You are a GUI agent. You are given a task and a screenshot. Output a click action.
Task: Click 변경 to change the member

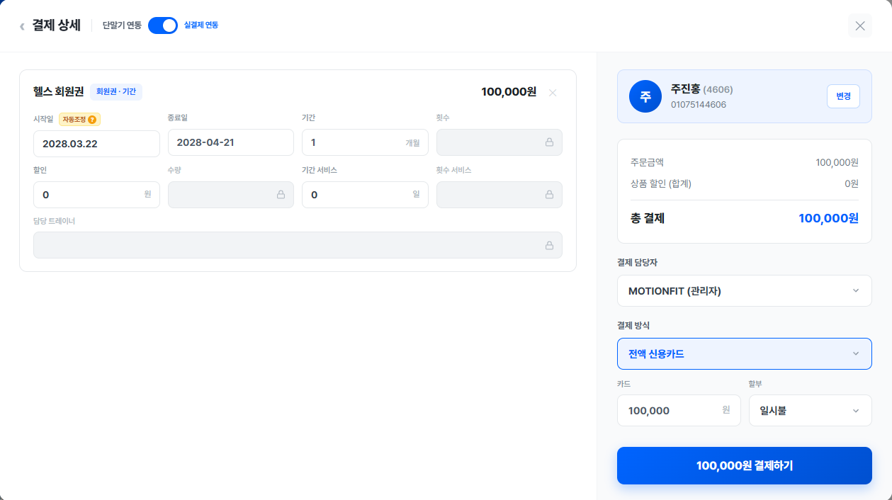point(843,96)
